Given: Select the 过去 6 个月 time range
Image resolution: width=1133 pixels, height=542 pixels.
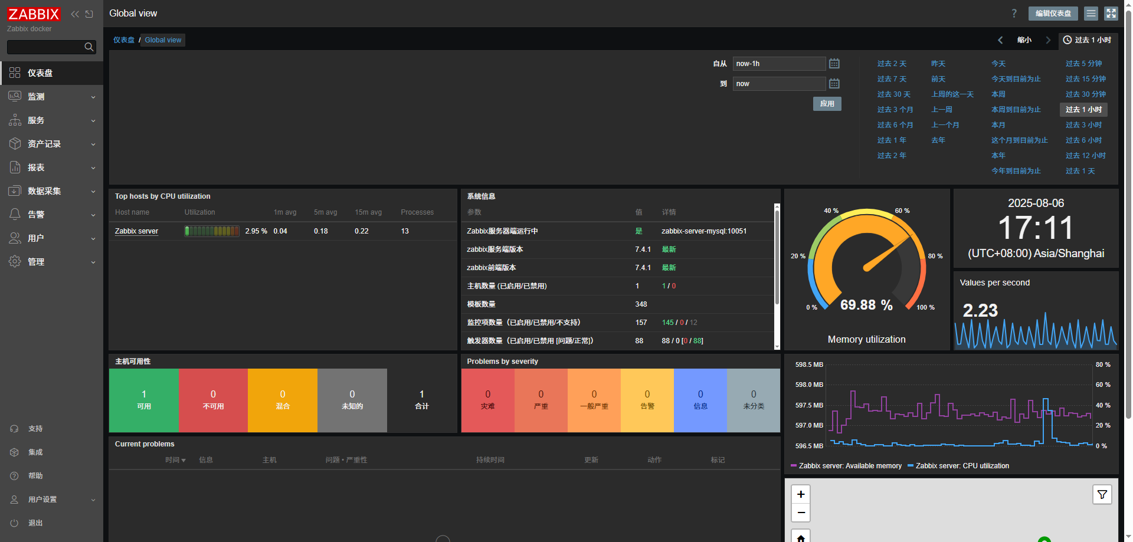Looking at the screenshot, I should coord(895,125).
